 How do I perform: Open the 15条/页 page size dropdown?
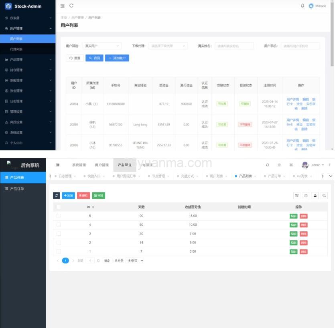tap(135, 261)
